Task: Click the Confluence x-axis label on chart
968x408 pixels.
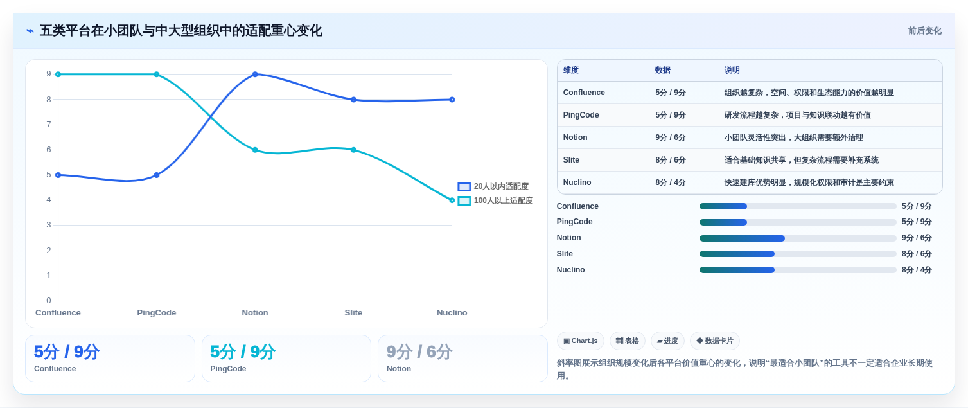Action: (58, 313)
